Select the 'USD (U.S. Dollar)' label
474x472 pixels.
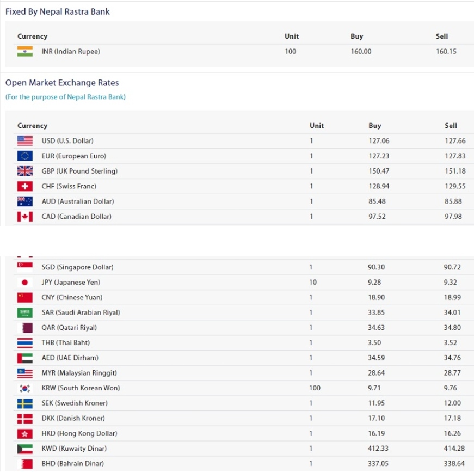click(67, 141)
